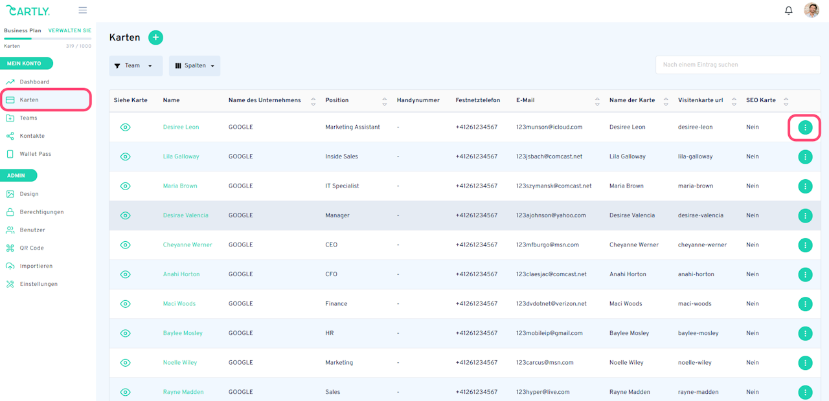The height and width of the screenshot is (401, 829).
Task: Click the Marketing Assistant position cell
Action: coord(352,127)
